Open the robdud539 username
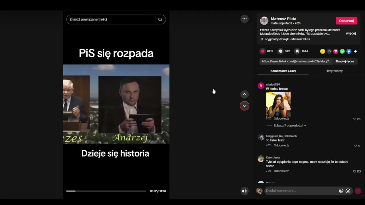The height and width of the screenshot is (205, 365). [273, 85]
